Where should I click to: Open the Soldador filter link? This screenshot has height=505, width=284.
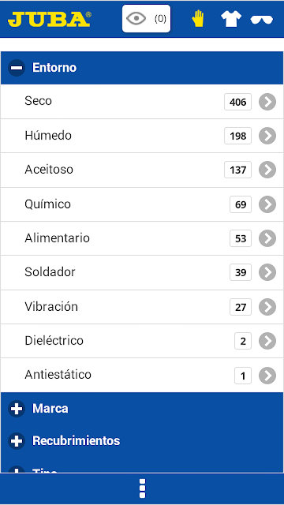pyautogui.click(x=142, y=272)
